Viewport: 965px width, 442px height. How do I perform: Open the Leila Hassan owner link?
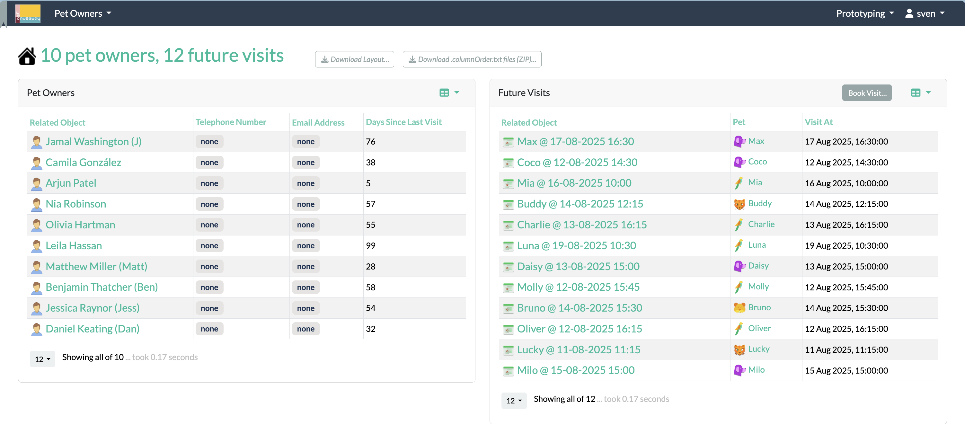point(74,246)
